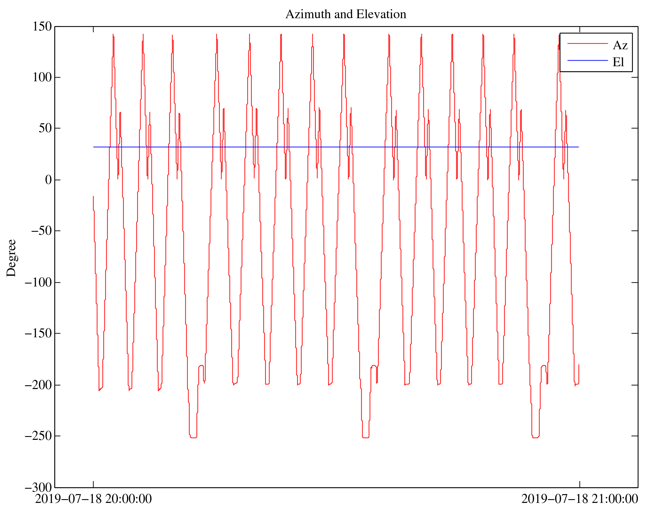Click the −250 y-axis tick label
The image size is (647, 528).
(x=38, y=436)
